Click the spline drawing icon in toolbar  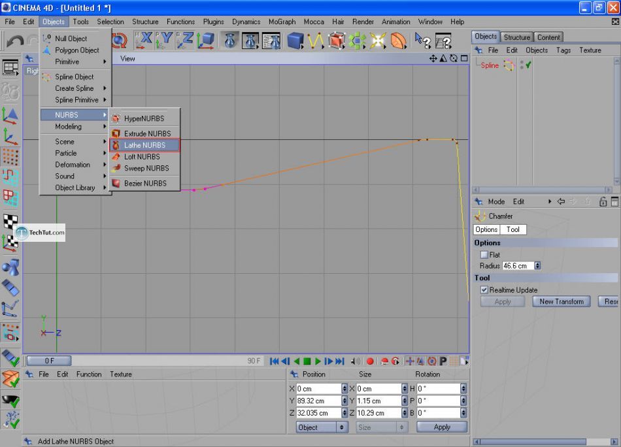[x=316, y=41]
